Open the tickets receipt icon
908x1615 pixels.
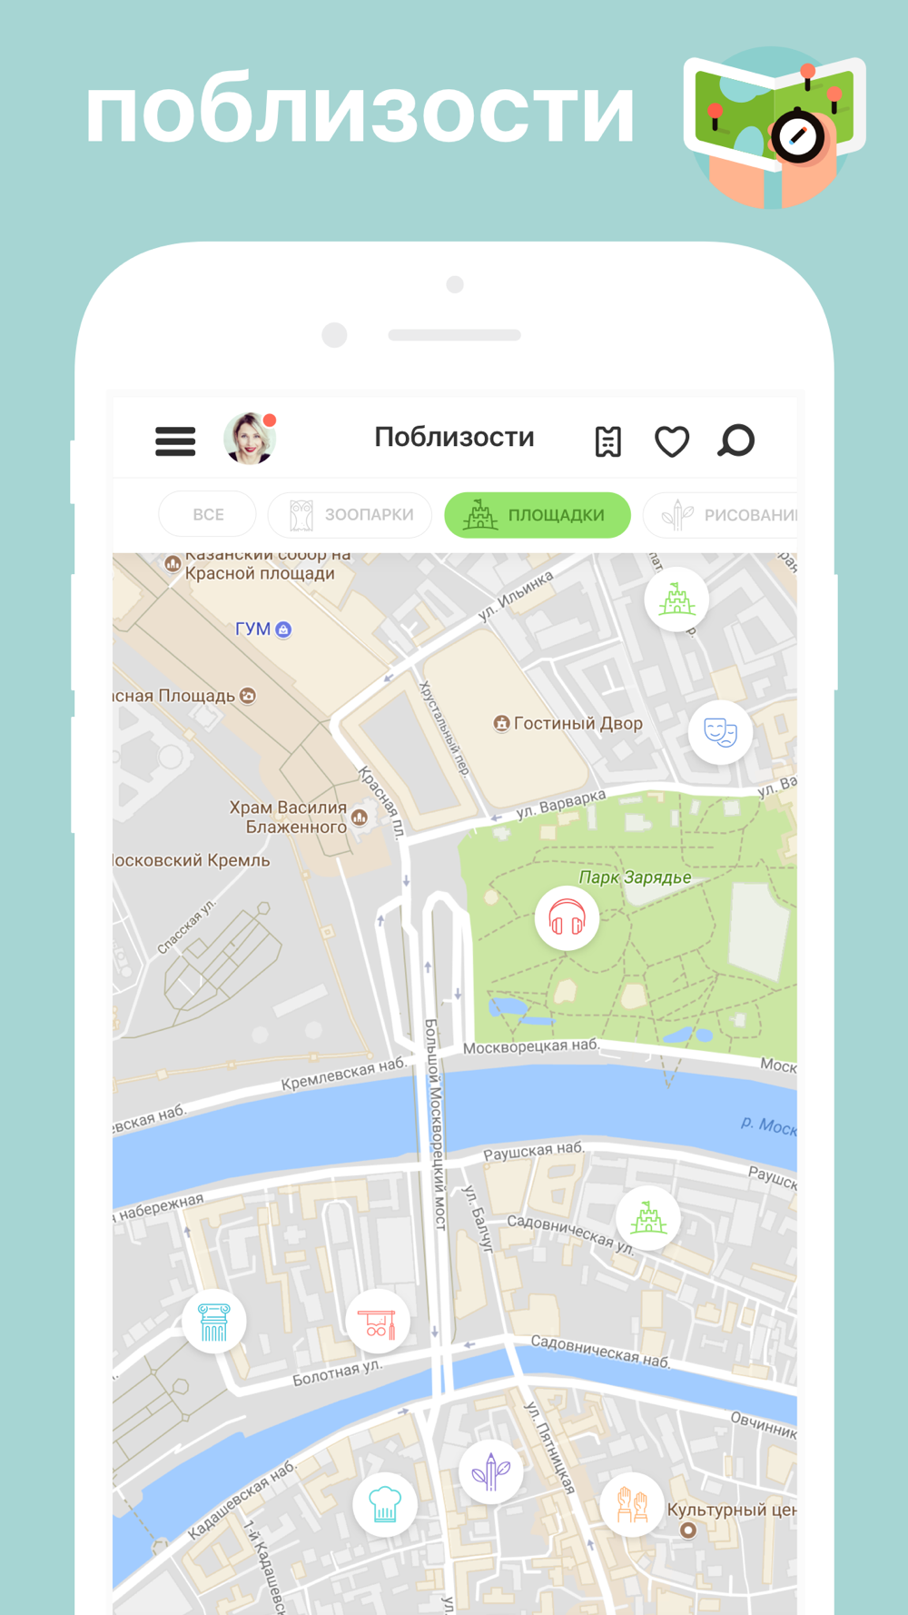[607, 441]
